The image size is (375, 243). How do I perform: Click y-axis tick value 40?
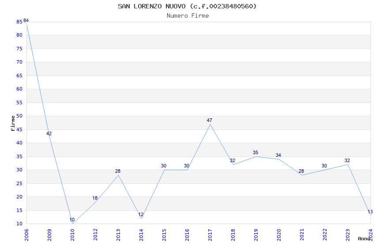[x=19, y=143]
